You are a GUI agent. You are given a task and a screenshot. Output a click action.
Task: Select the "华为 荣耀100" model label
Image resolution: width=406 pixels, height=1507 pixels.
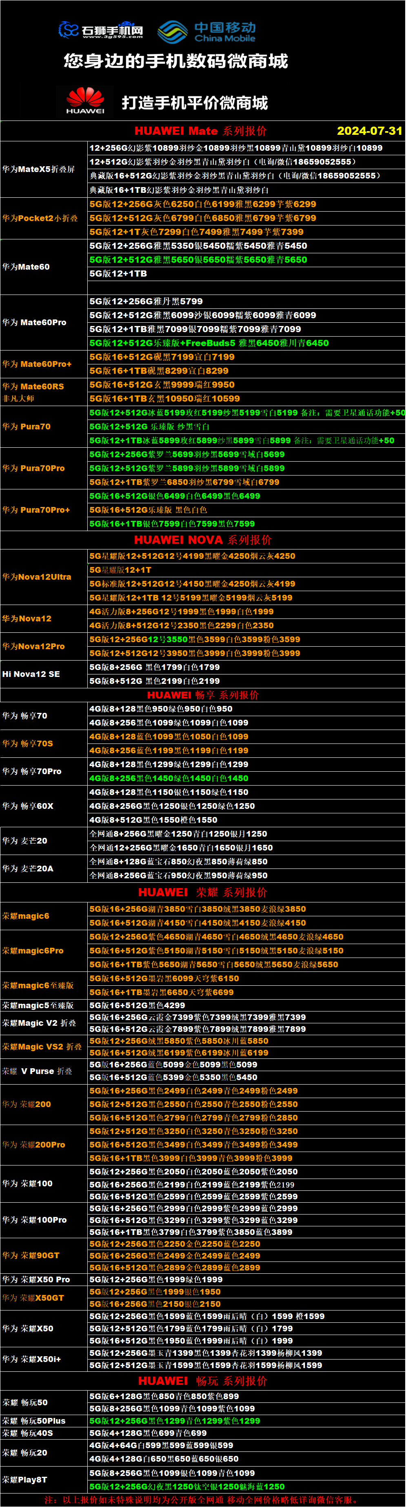click(27, 1183)
